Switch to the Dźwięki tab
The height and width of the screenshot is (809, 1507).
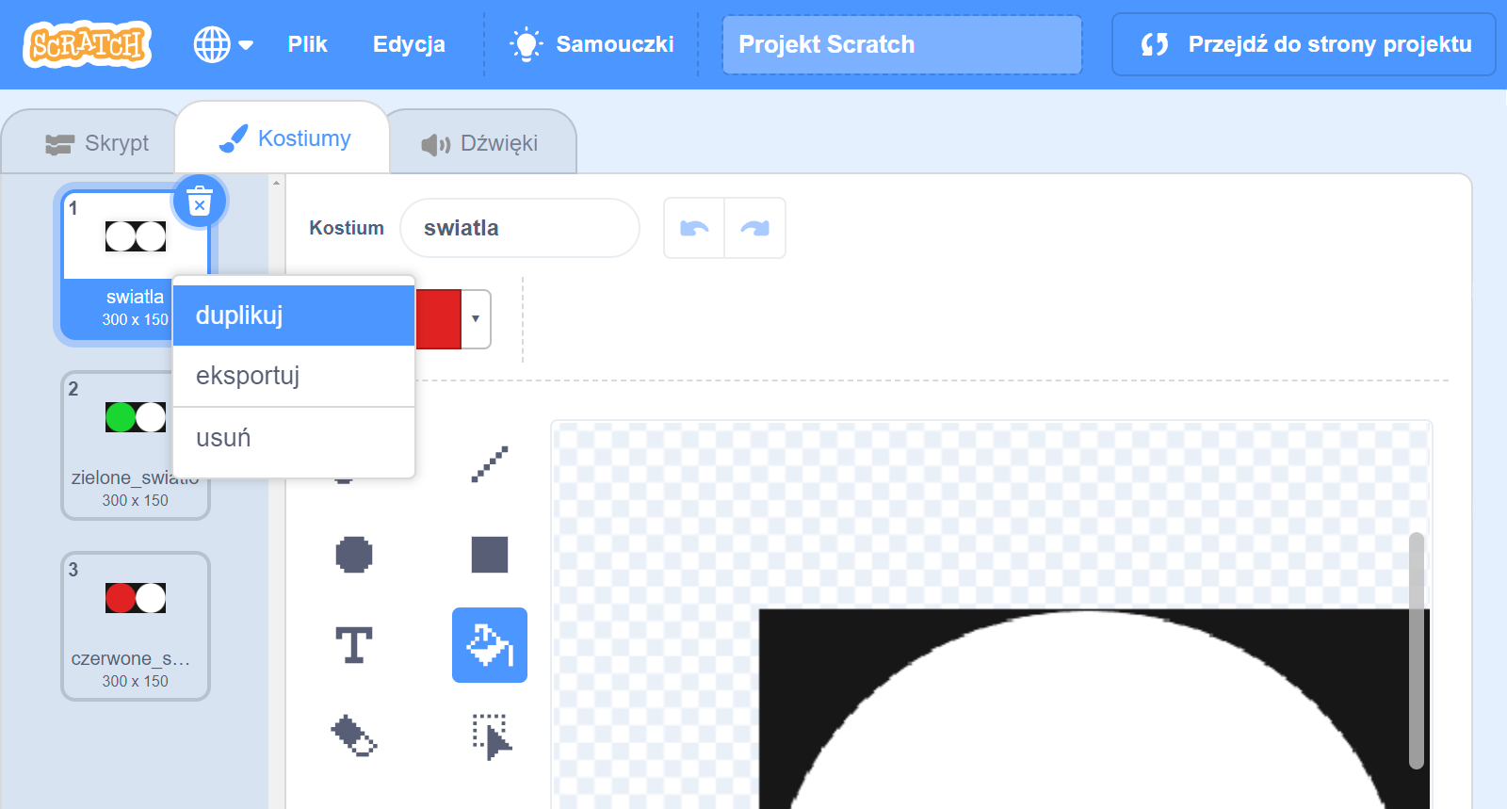coord(480,143)
